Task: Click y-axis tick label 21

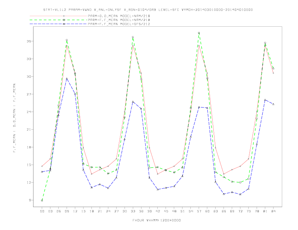Action: [29, 129]
